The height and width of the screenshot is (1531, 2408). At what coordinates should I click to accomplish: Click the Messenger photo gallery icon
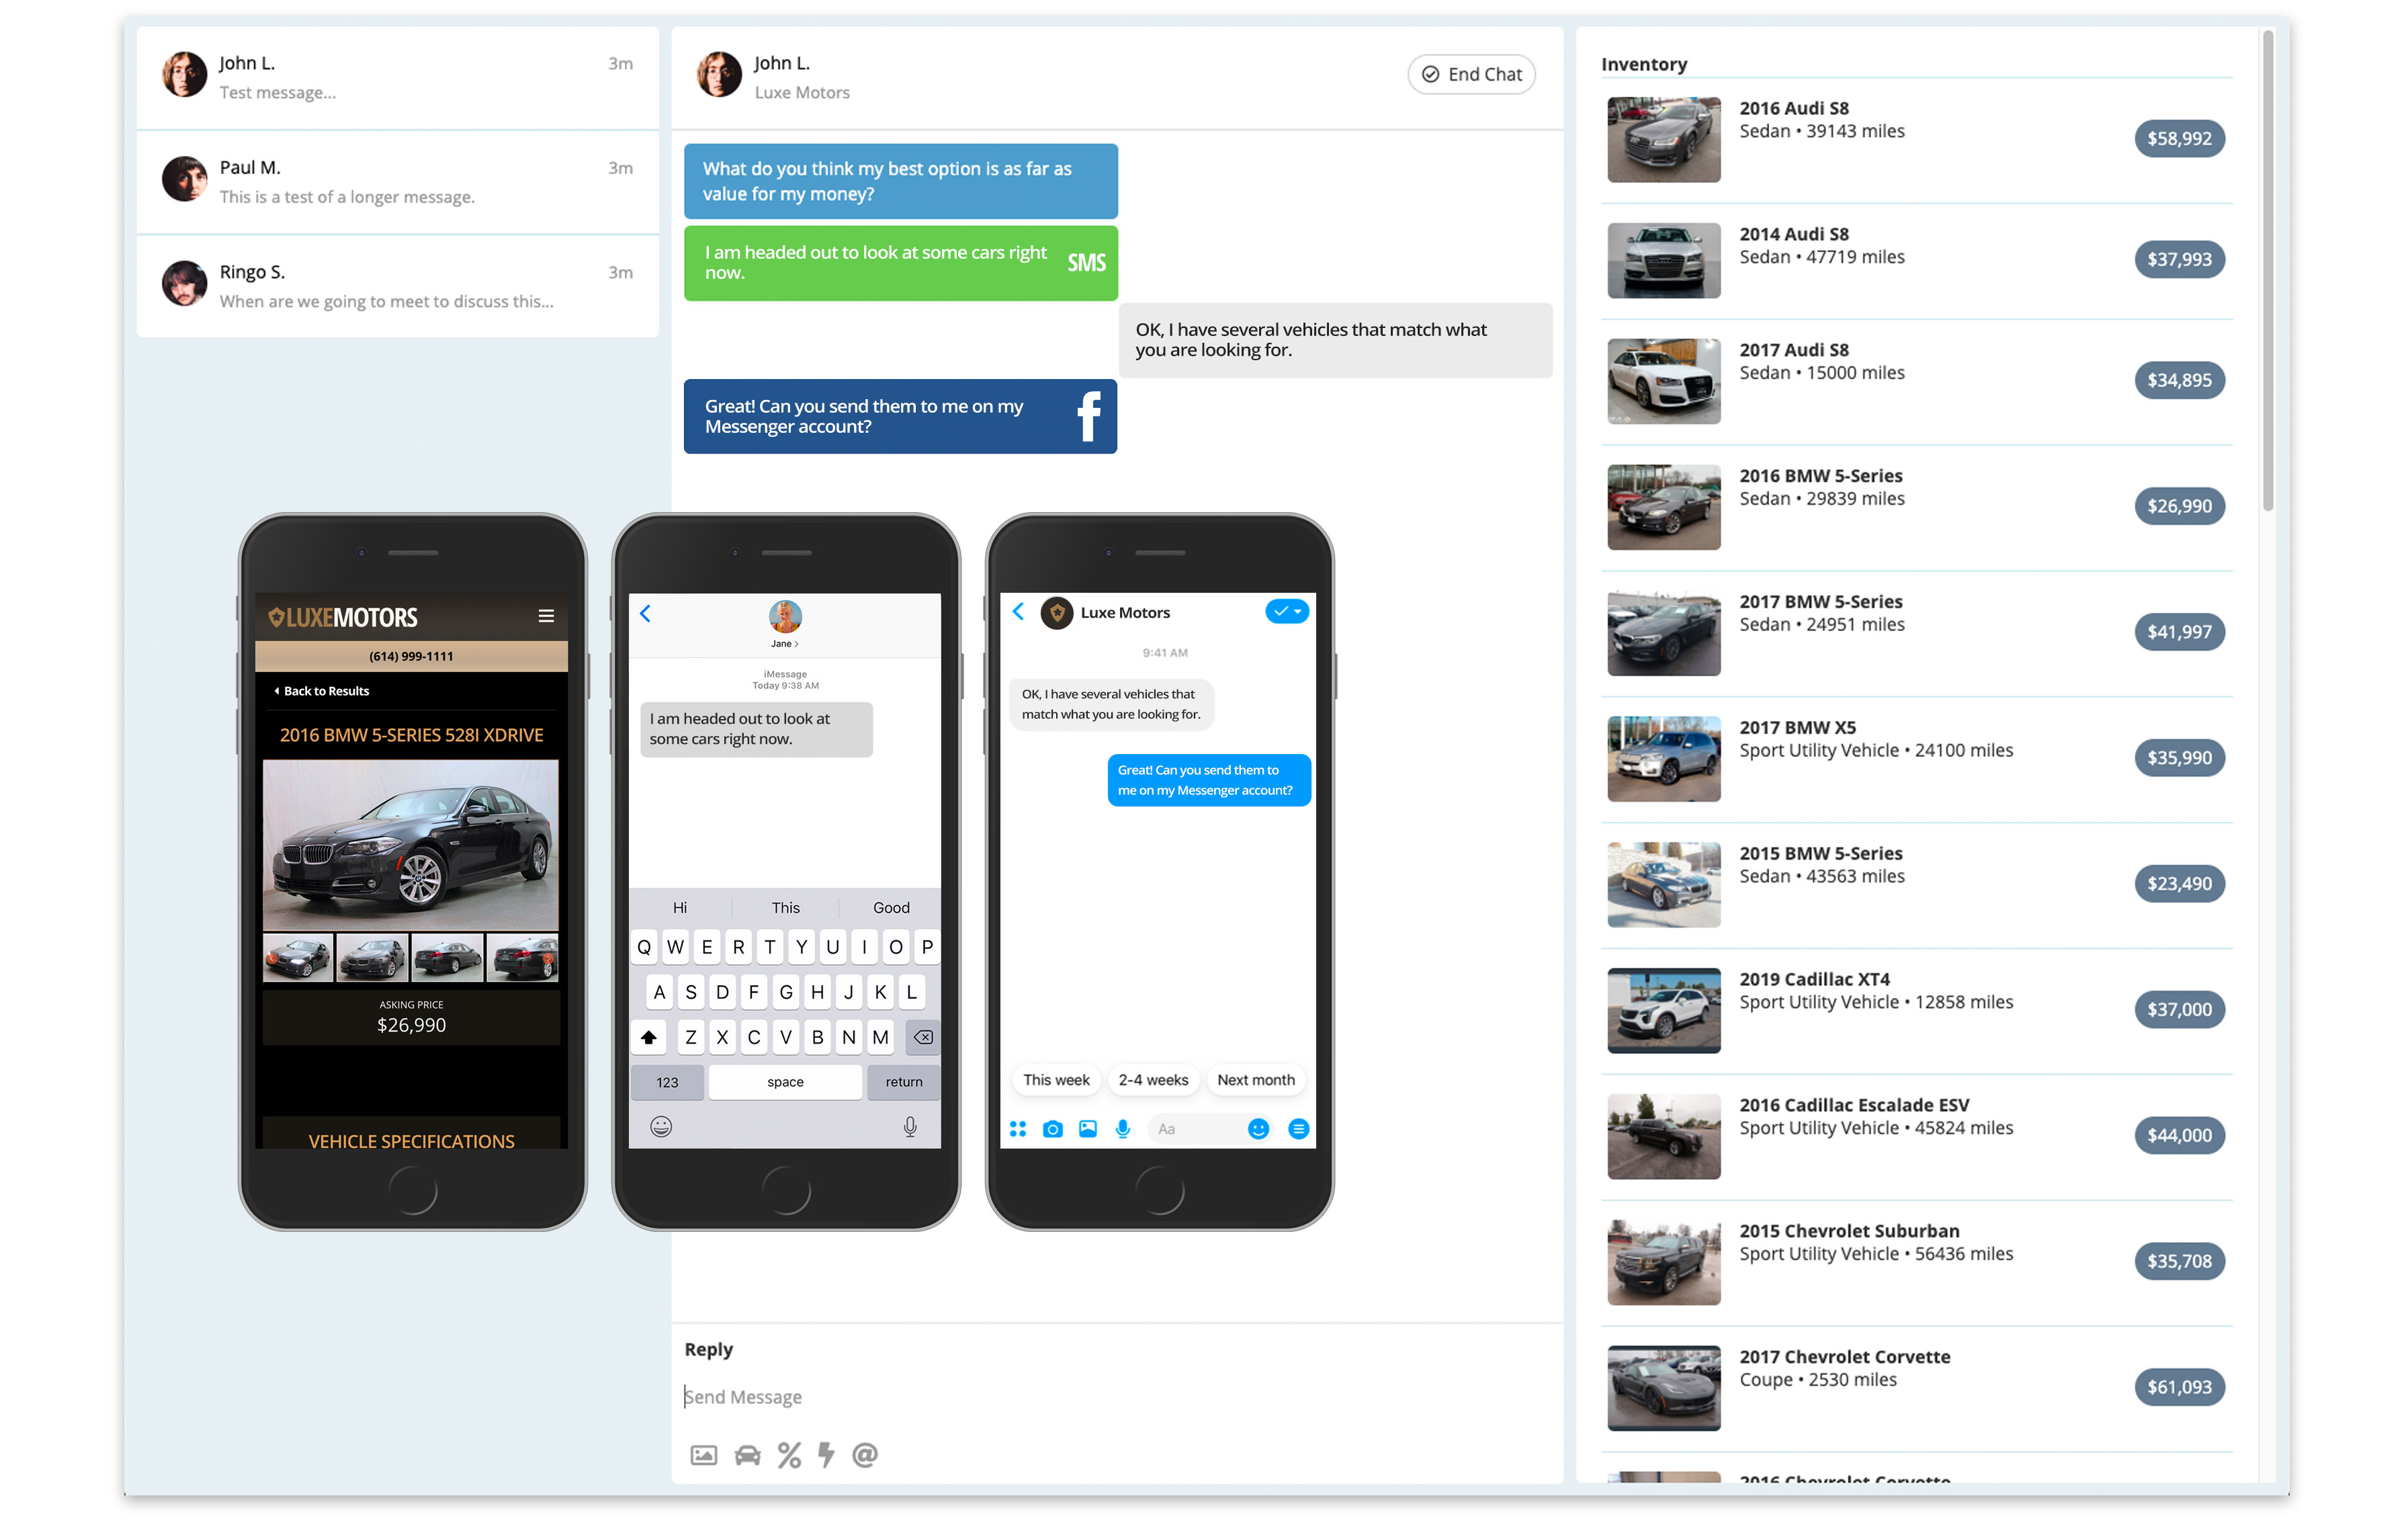[x=1088, y=1129]
